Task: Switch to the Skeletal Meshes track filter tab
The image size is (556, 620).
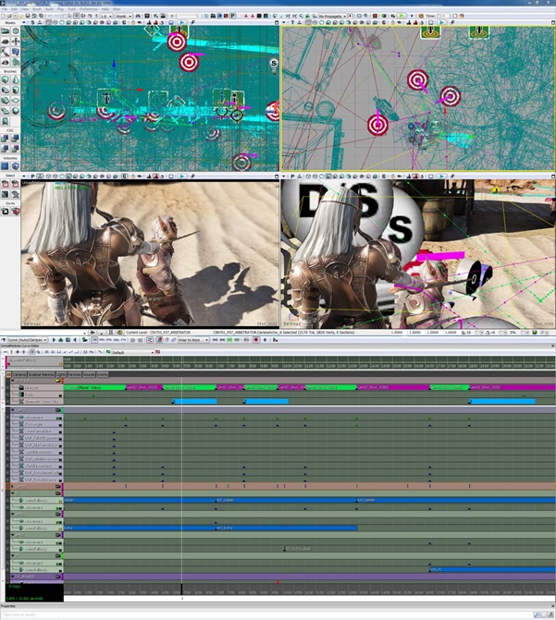Action: pos(41,374)
